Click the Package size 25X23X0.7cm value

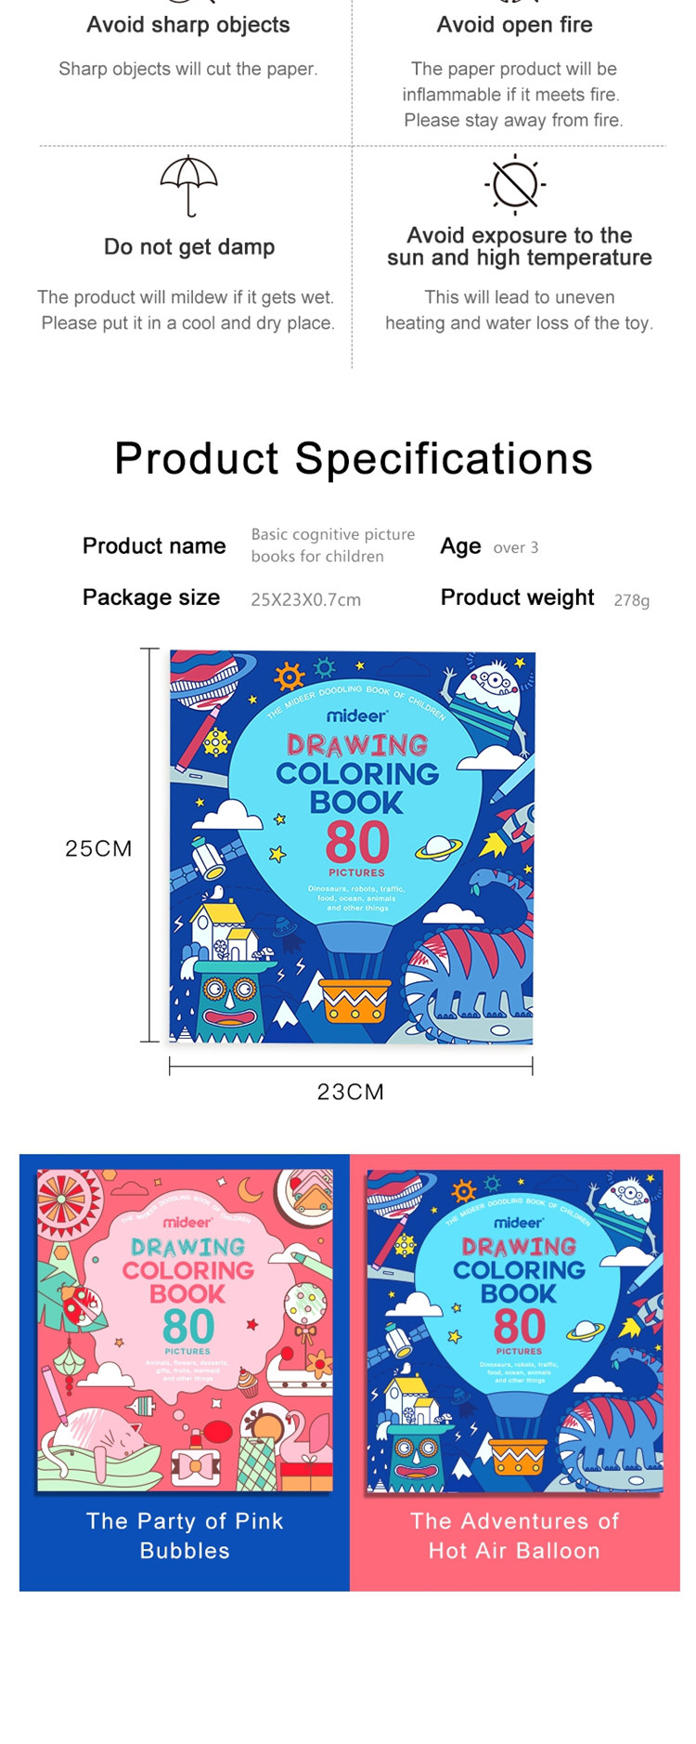pyautogui.click(x=305, y=599)
